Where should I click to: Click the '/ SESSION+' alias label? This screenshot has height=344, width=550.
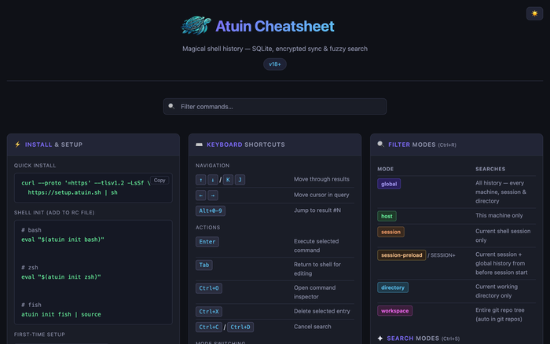pos(442,255)
